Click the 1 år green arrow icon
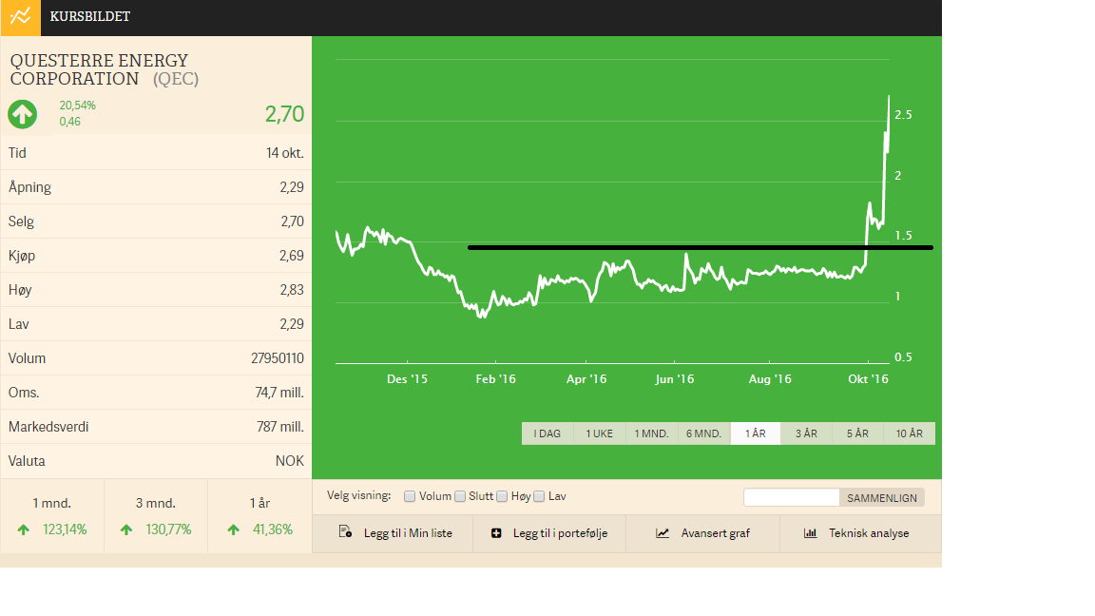Image resolution: width=1095 pixels, height=616 pixels. point(233,530)
